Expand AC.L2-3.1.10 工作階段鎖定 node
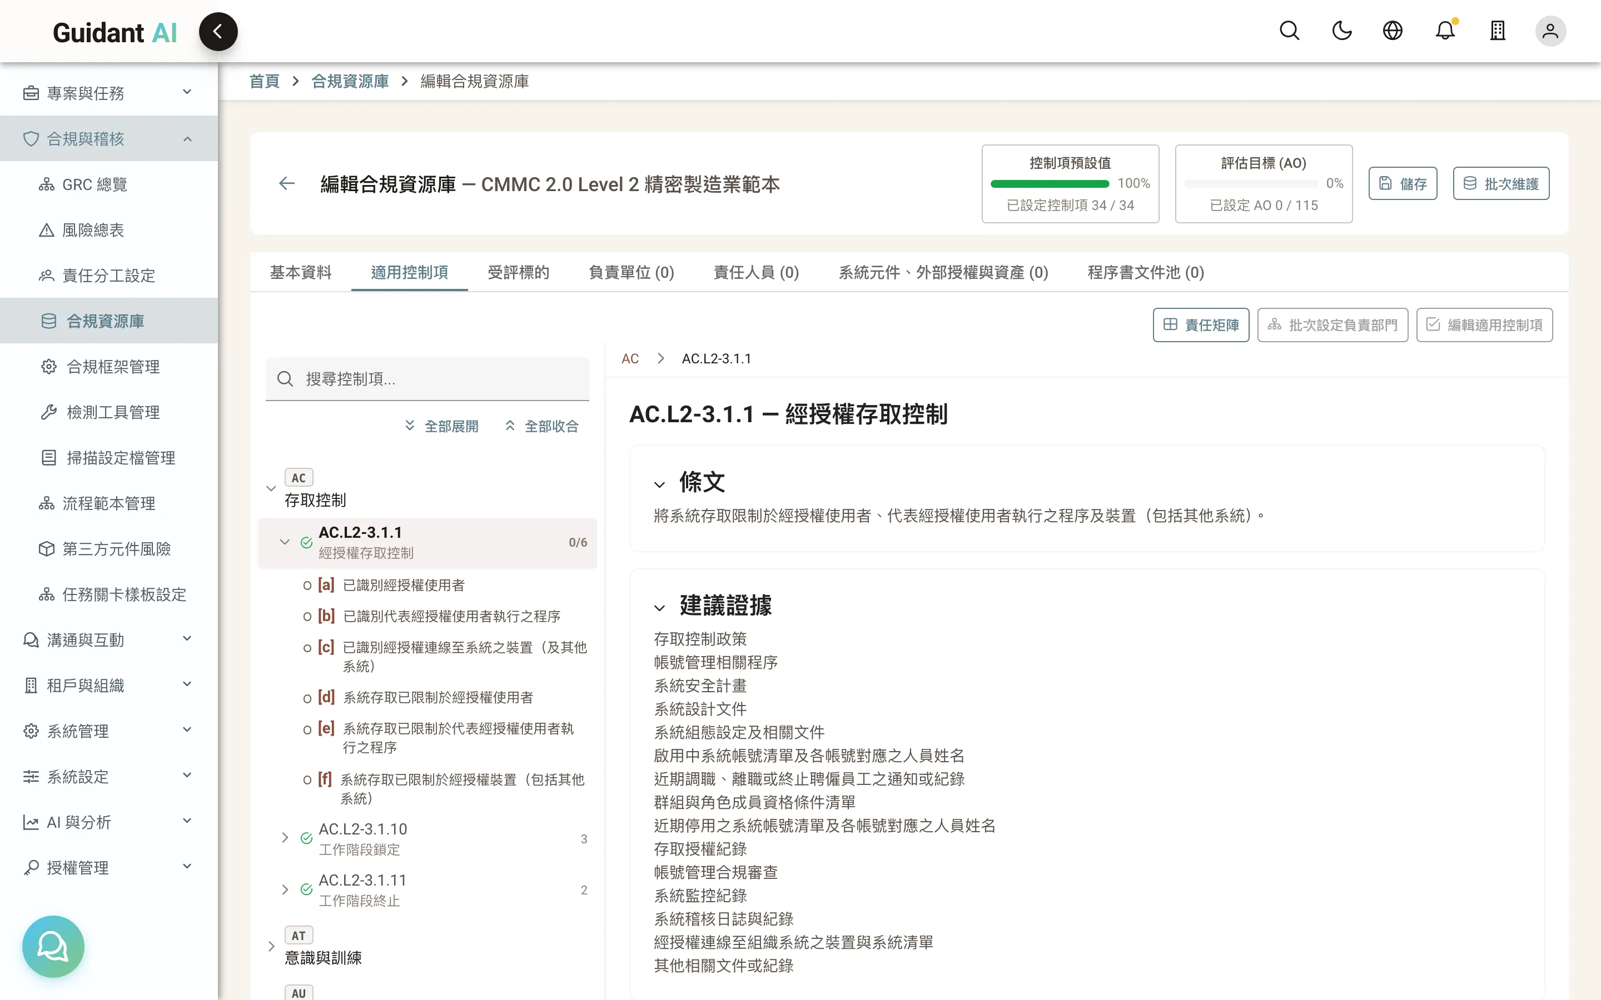 pos(285,838)
